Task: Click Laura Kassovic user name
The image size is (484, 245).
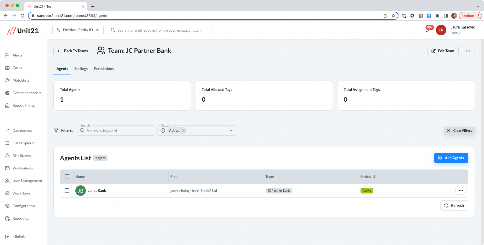Action: (x=463, y=27)
